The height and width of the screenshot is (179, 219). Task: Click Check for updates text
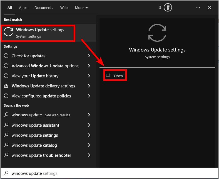pos(29,56)
